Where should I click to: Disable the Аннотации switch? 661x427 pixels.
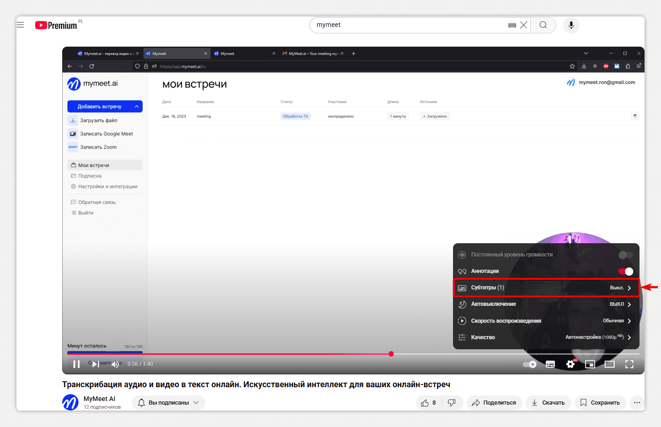coord(626,272)
